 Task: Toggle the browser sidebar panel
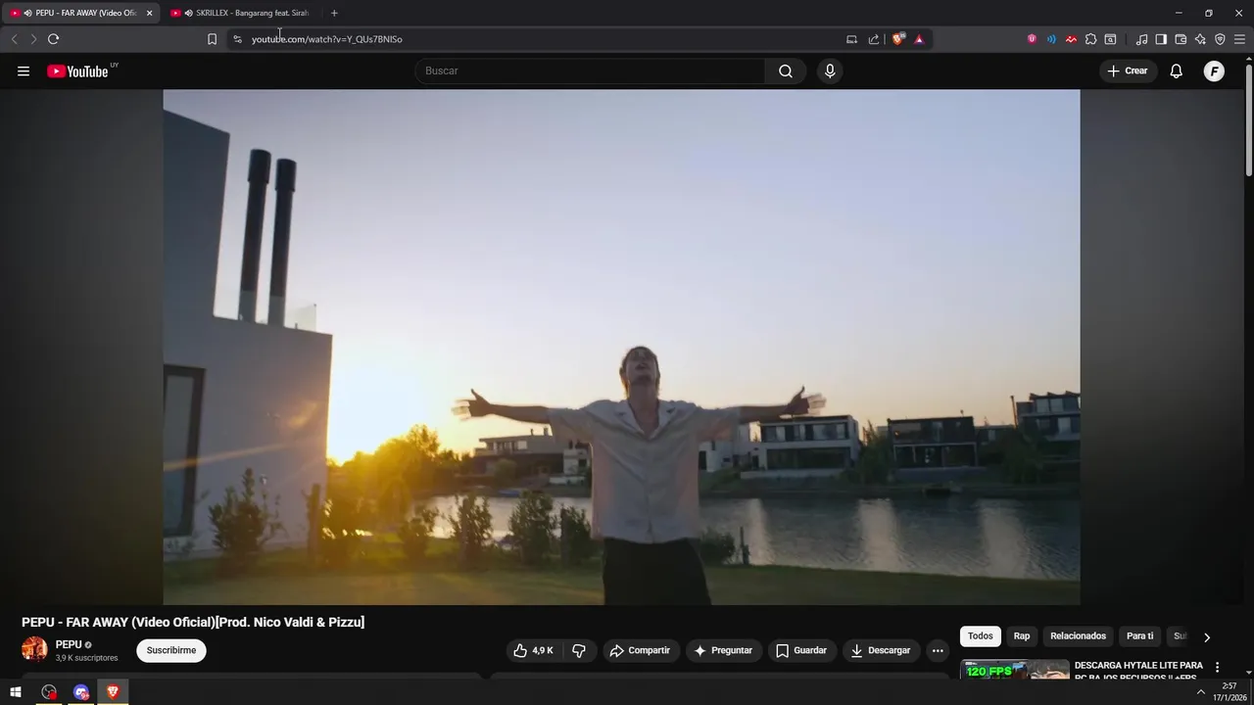1161,39
